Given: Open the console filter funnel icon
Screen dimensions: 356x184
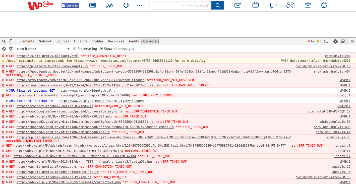Looking at the screenshot, I should [11, 49].
